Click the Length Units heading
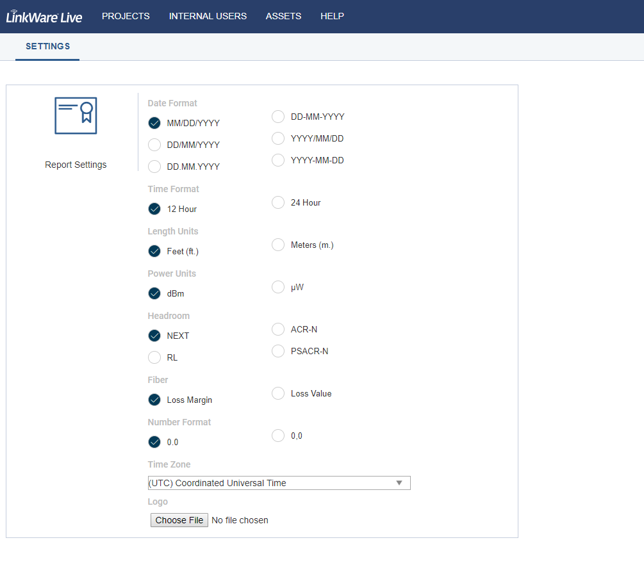644x563 pixels. pyautogui.click(x=173, y=231)
